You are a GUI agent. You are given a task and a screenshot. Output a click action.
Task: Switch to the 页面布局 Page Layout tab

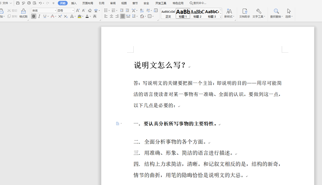point(88,3)
